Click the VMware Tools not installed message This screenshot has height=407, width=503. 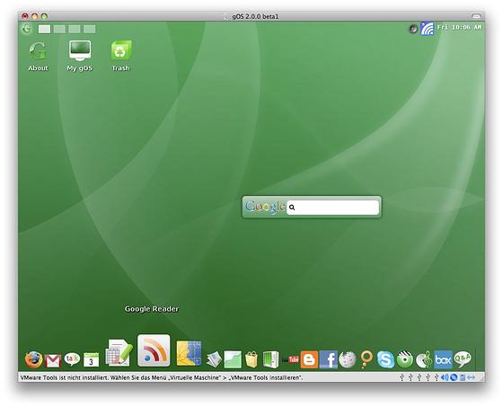point(162,377)
